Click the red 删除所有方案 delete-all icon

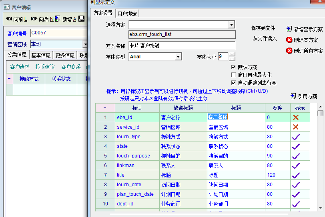tap(289, 51)
